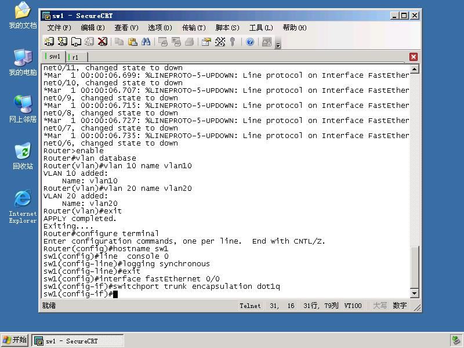Click the SecureCRT title bar icon
Image resolution: width=464 pixels, height=348 pixels.
(x=46, y=16)
